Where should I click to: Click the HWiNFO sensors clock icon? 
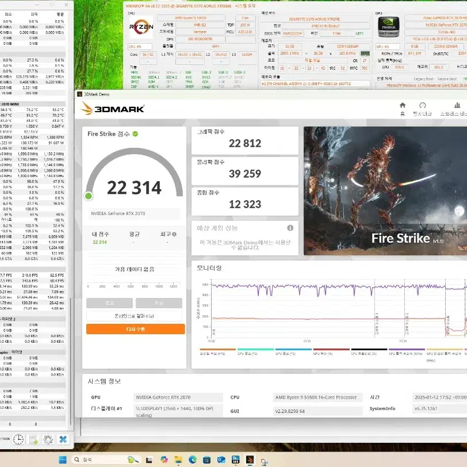coord(18,439)
